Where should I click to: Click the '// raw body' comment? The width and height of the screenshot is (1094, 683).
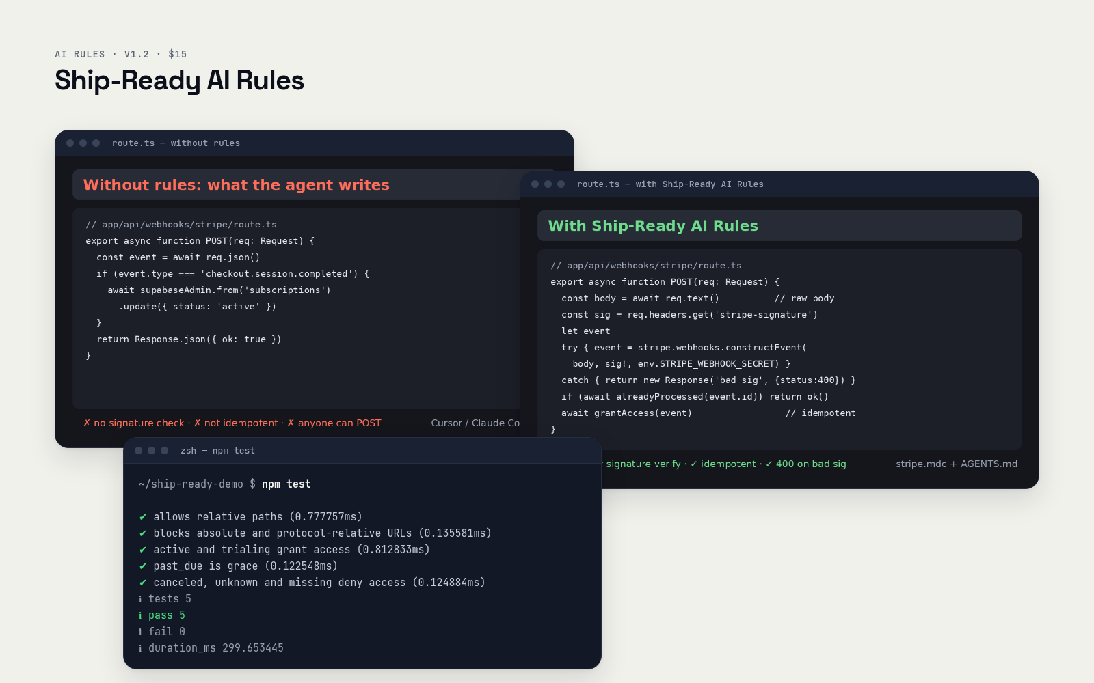click(805, 298)
